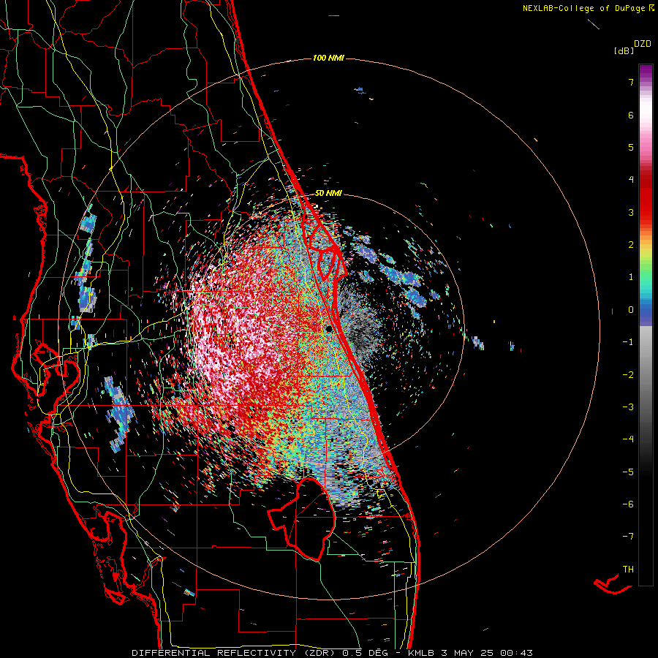Click the 100 NMI range ring label
Viewport: 658px width, 658px height.
(x=328, y=58)
